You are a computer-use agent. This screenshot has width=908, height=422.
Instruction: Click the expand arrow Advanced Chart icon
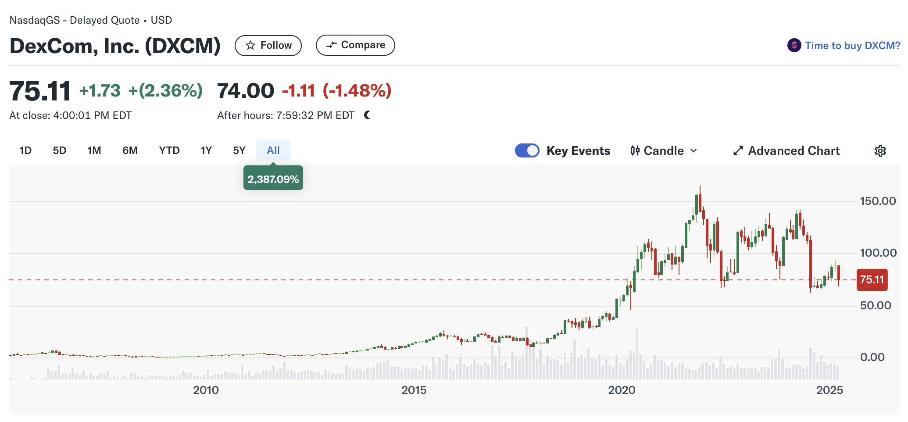[738, 151]
